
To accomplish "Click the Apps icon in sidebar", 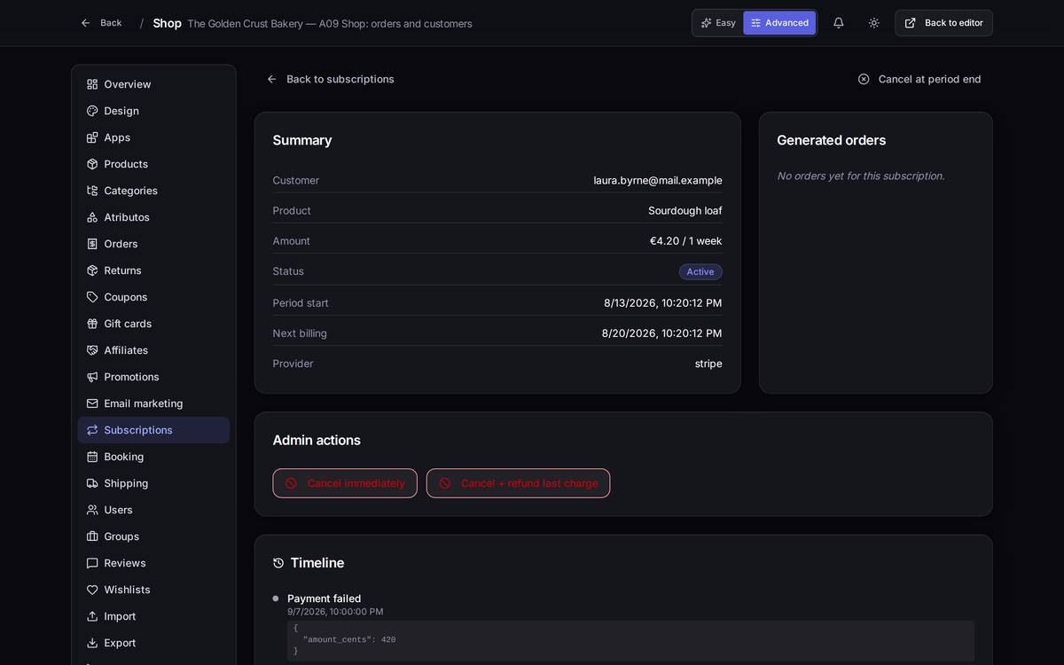I will coord(92,137).
